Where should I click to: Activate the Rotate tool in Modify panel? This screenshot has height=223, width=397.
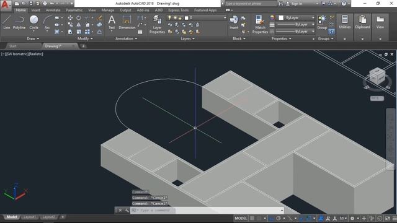[x=79, y=18]
